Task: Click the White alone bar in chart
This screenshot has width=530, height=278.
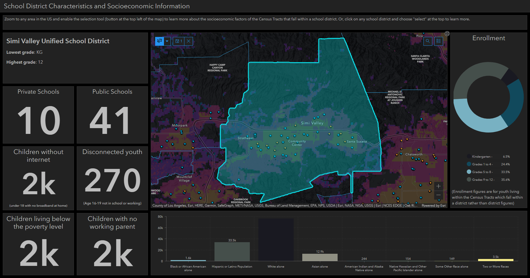Action: (276, 240)
